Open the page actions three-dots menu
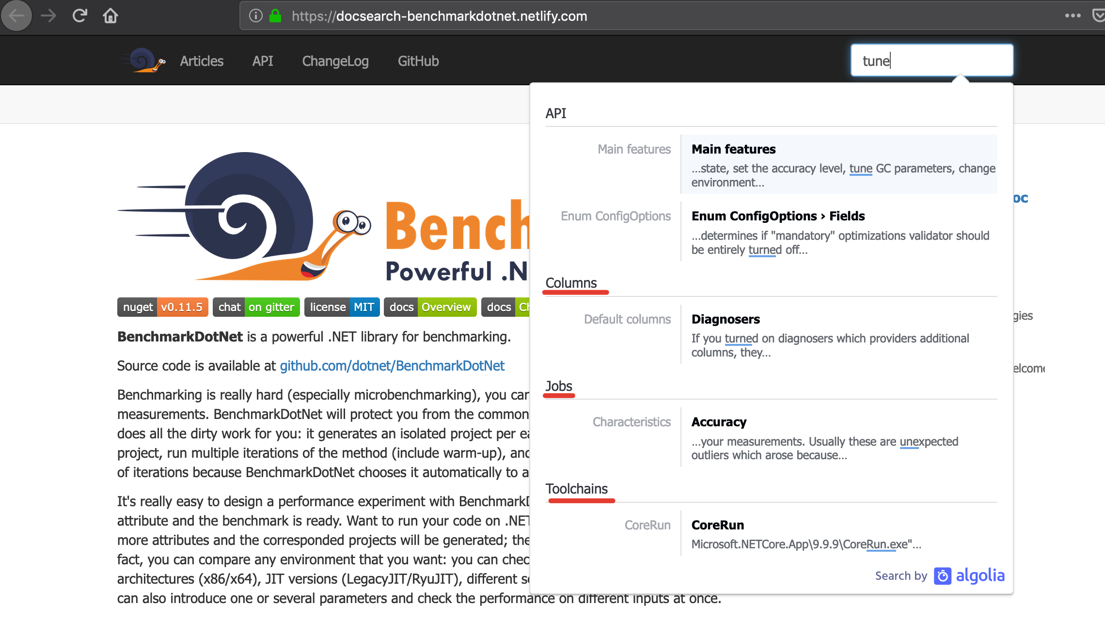The image size is (1105, 620). click(x=1073, y=16)
